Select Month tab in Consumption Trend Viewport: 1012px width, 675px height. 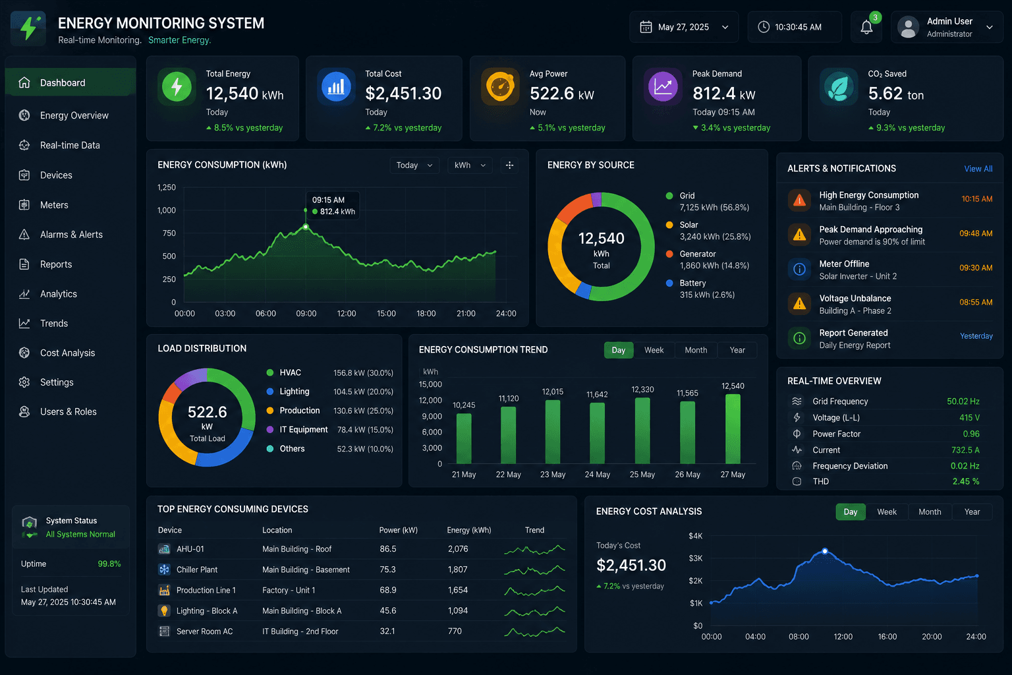click(696, 350)
